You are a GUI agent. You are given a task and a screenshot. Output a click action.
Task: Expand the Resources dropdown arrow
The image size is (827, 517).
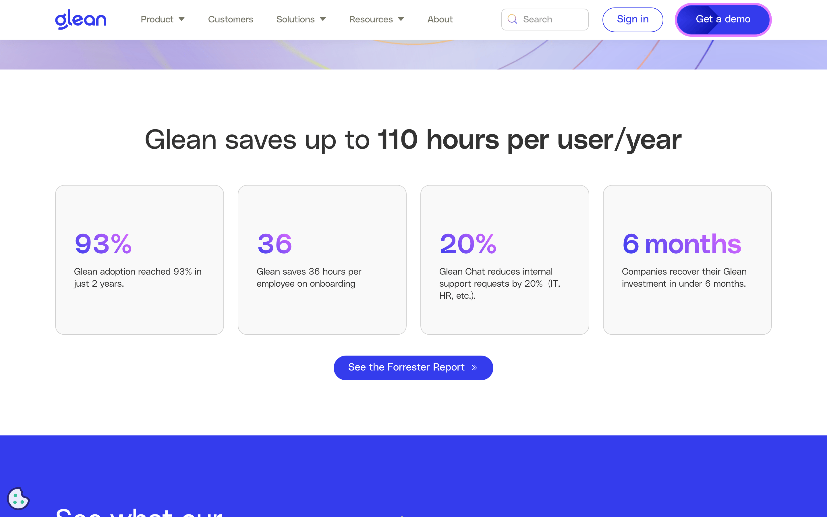pos(401,19)
